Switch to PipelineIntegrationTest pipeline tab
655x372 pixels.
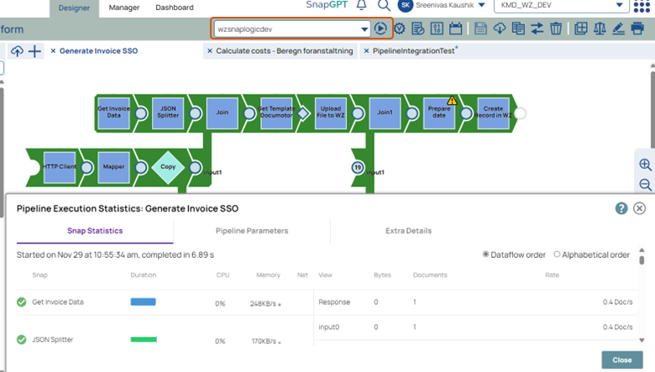pos(413,51)
